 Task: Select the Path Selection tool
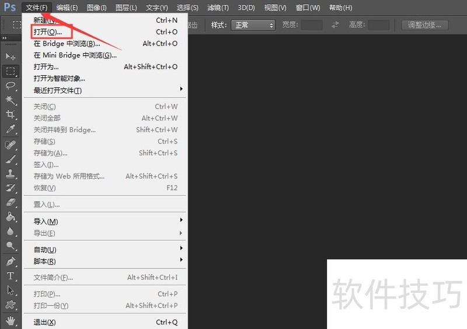[11, 290]
